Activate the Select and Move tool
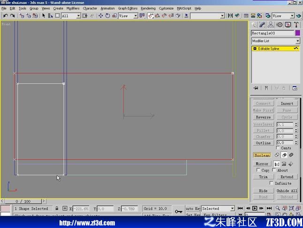This screenshot has height=228, width=303. (x=100, y=16)
